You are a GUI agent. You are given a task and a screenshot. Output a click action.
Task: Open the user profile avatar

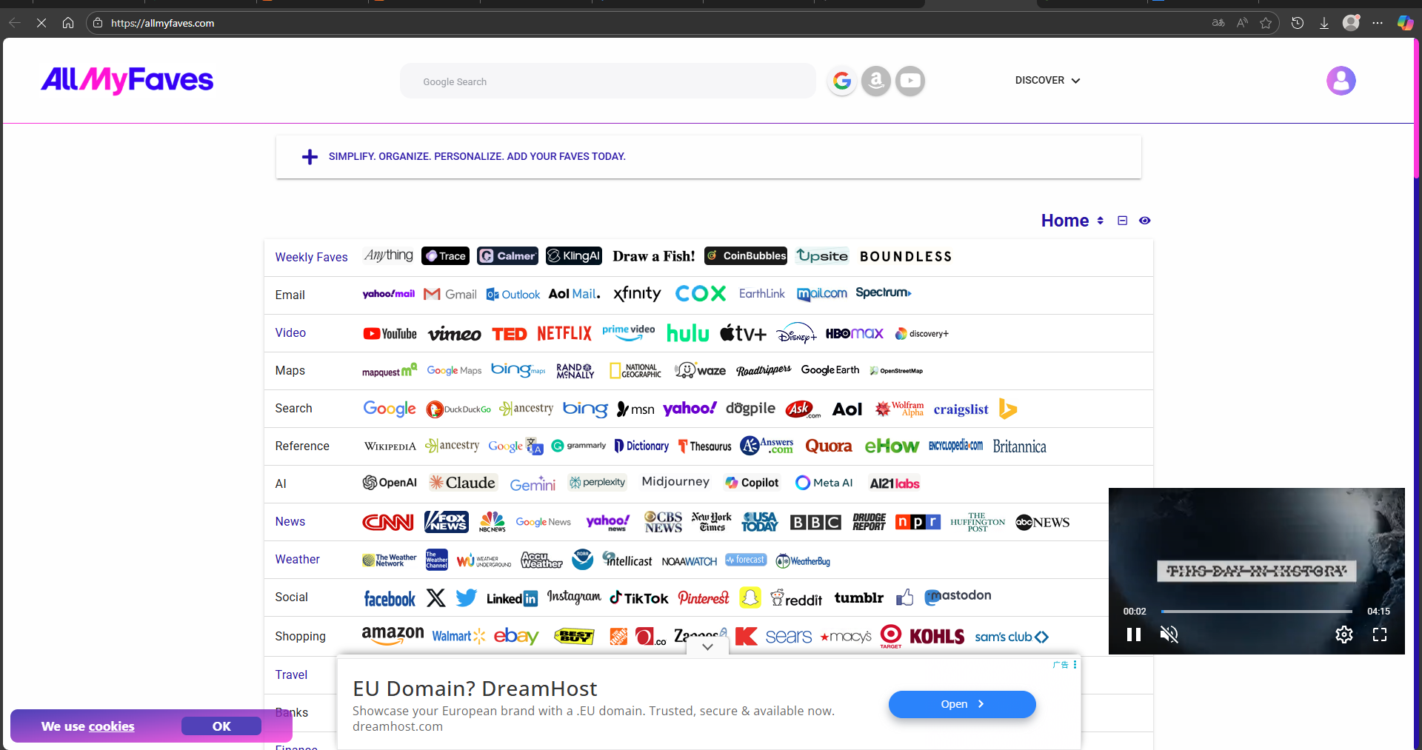pos(1341,81)
